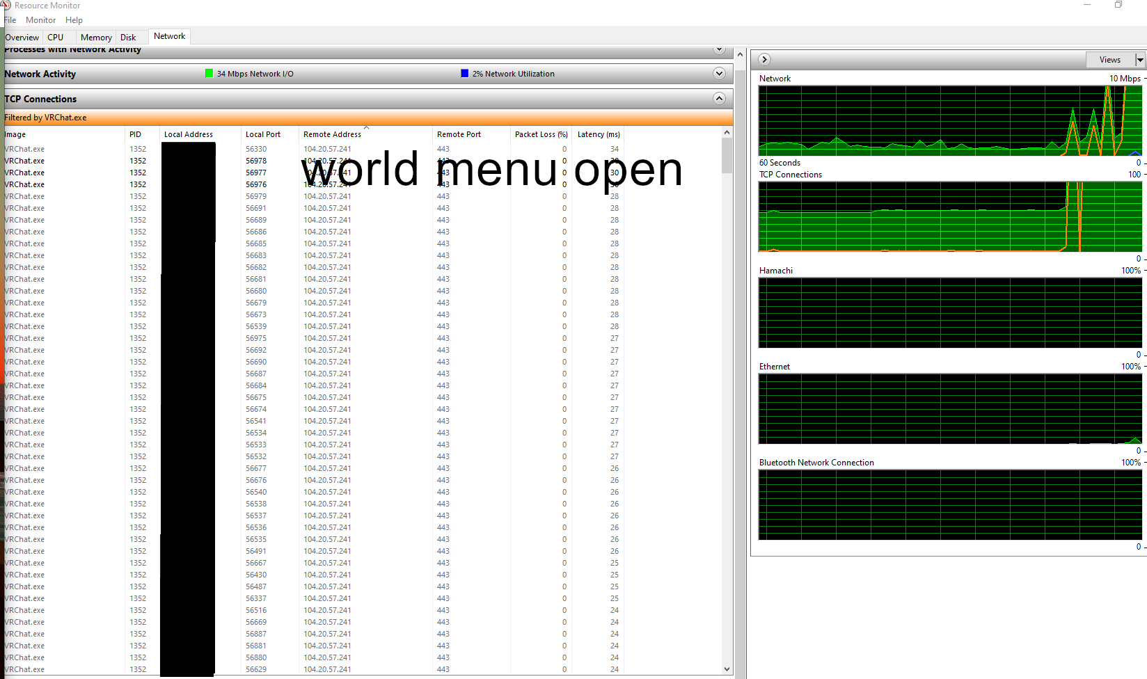This screenshot has width=1147, height=679.
Task: Click the Hamachi adapter graph
Action: click(x=950, y=312)
